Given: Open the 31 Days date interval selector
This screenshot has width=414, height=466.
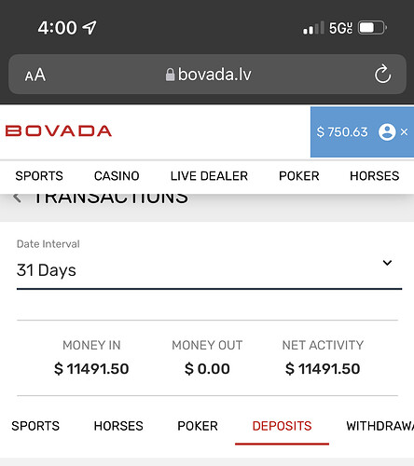Looking at the screenshot, I should (209, 269).
